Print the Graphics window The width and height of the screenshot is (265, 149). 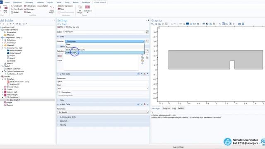coord(243,24)
